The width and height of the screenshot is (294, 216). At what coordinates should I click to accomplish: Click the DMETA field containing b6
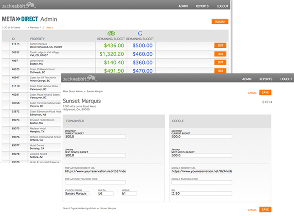(106, 193)
